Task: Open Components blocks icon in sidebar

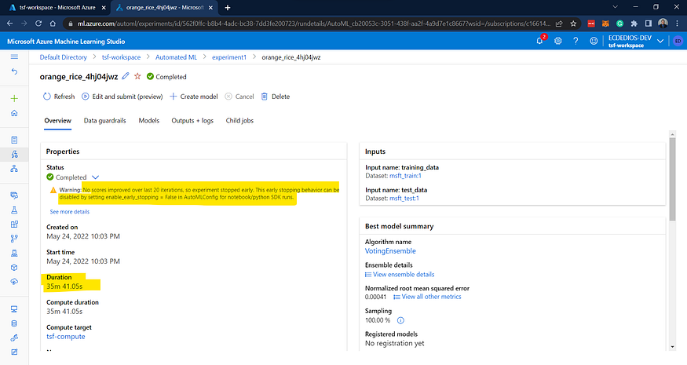Action: pos(14,224)
